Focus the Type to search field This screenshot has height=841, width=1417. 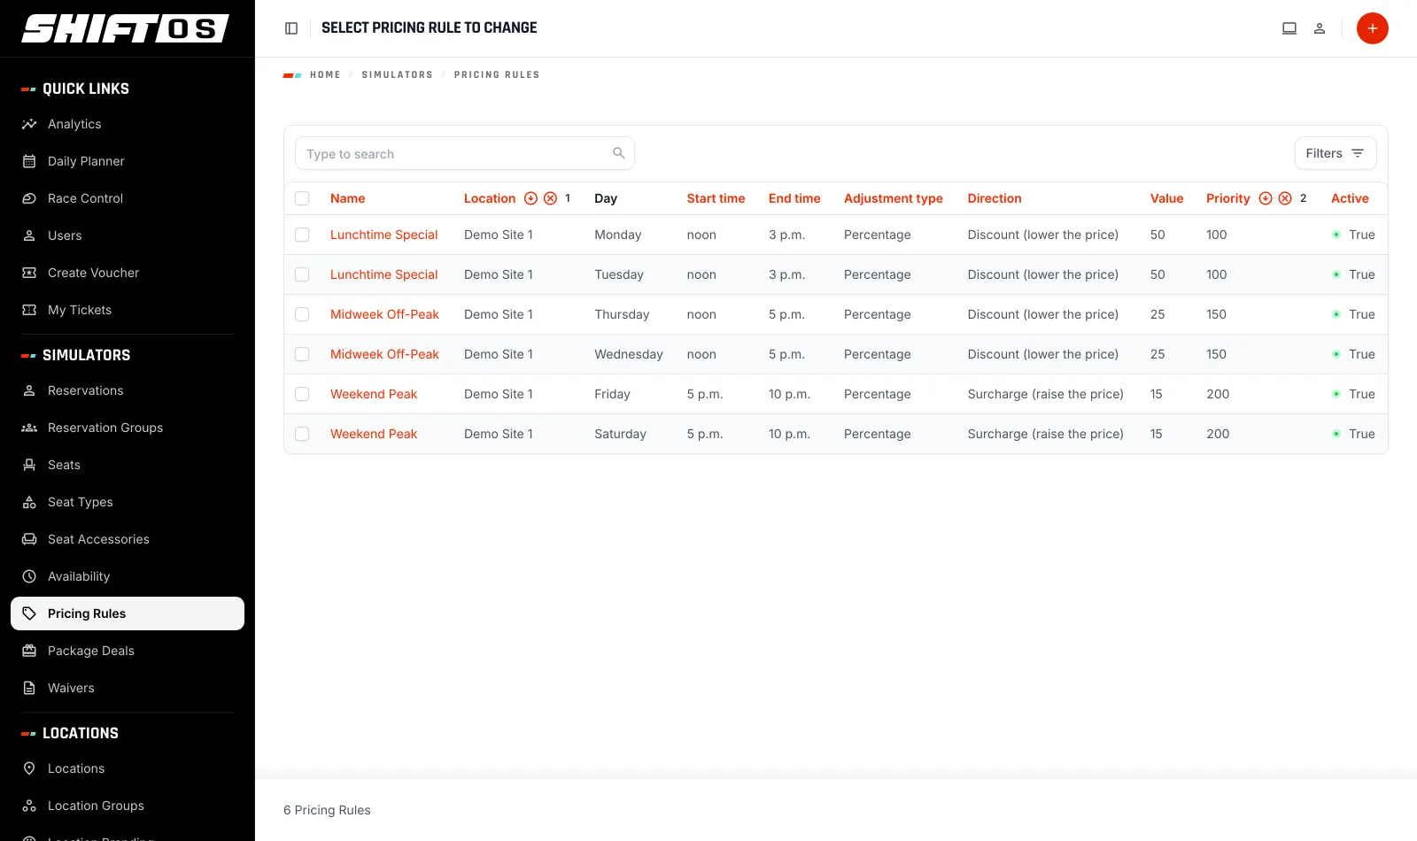(464, 153)
